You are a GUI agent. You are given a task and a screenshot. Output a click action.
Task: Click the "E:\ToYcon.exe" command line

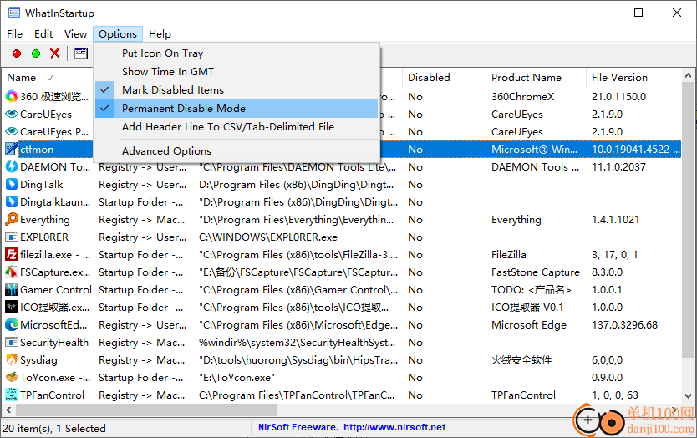[x=237, y=378]
